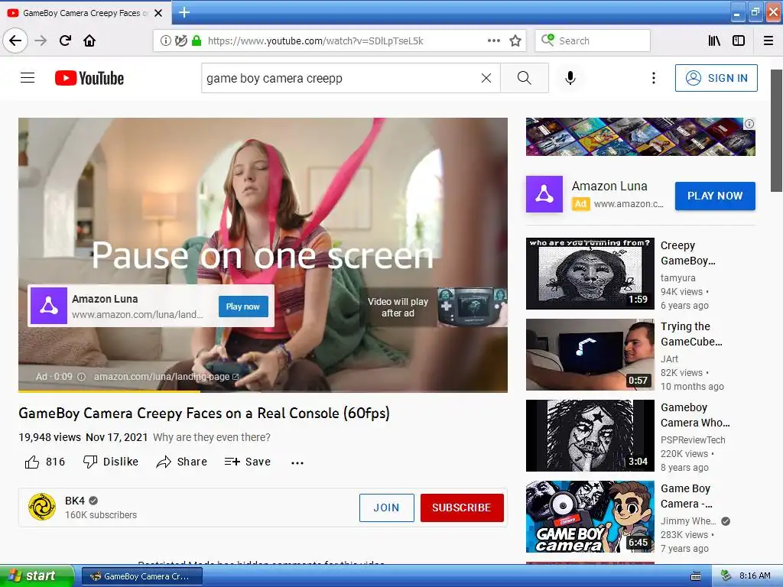Toggle the browser sidebar icon
783x587 pixels.
[x=739, y=41]
